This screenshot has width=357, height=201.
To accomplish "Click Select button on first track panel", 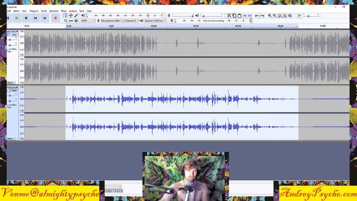I will pyautogui.click(x=11, y=83).
